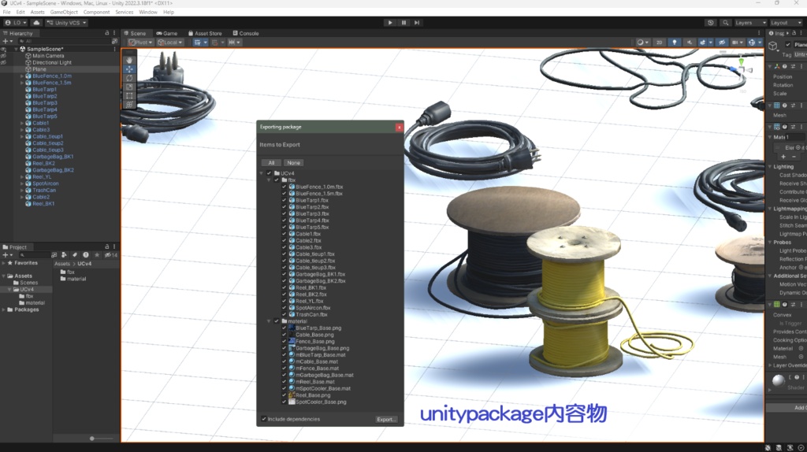Lock the Hierarchy panel
Viewport: 807px width, 452px height.
(107, 33)
